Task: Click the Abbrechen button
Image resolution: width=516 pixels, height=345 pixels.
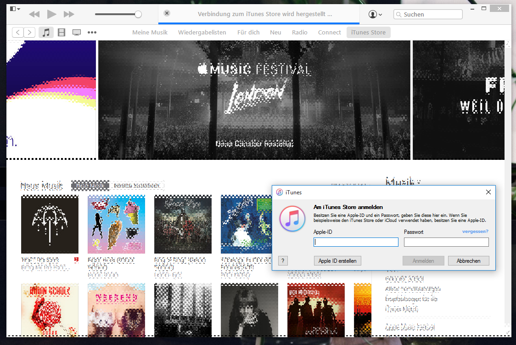Action: point(468,261)
